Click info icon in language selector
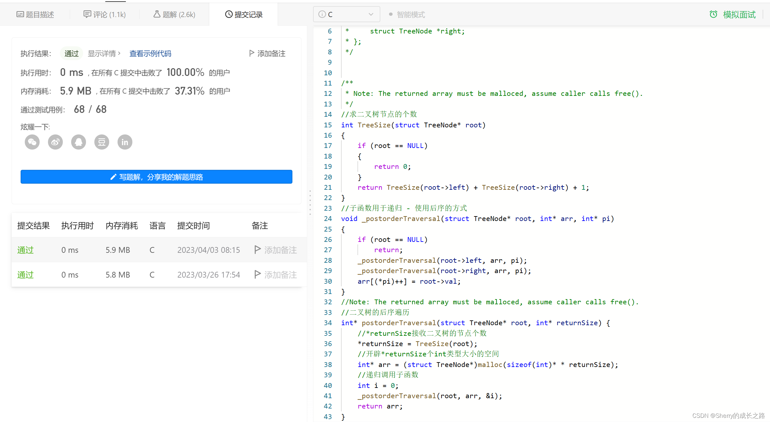 click(322, 14)
